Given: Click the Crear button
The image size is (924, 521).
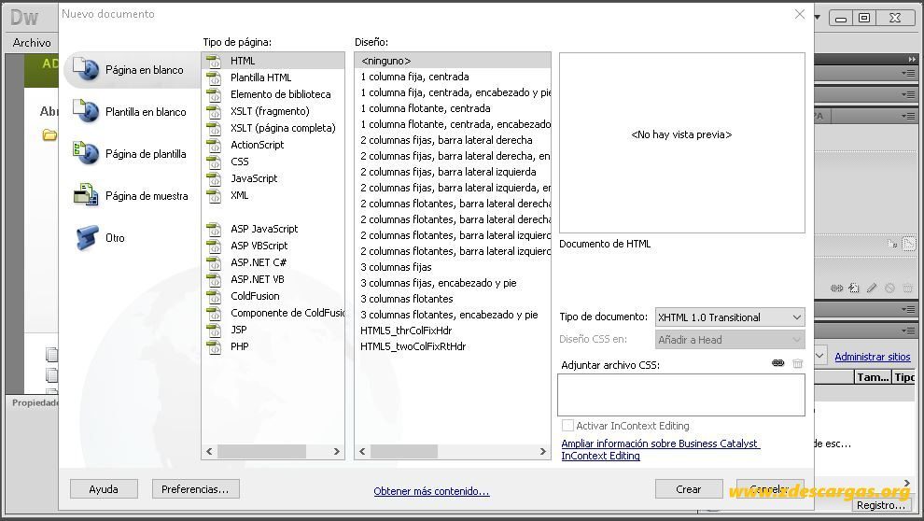Looking at the screenshot, I should (x=688, y=489).
